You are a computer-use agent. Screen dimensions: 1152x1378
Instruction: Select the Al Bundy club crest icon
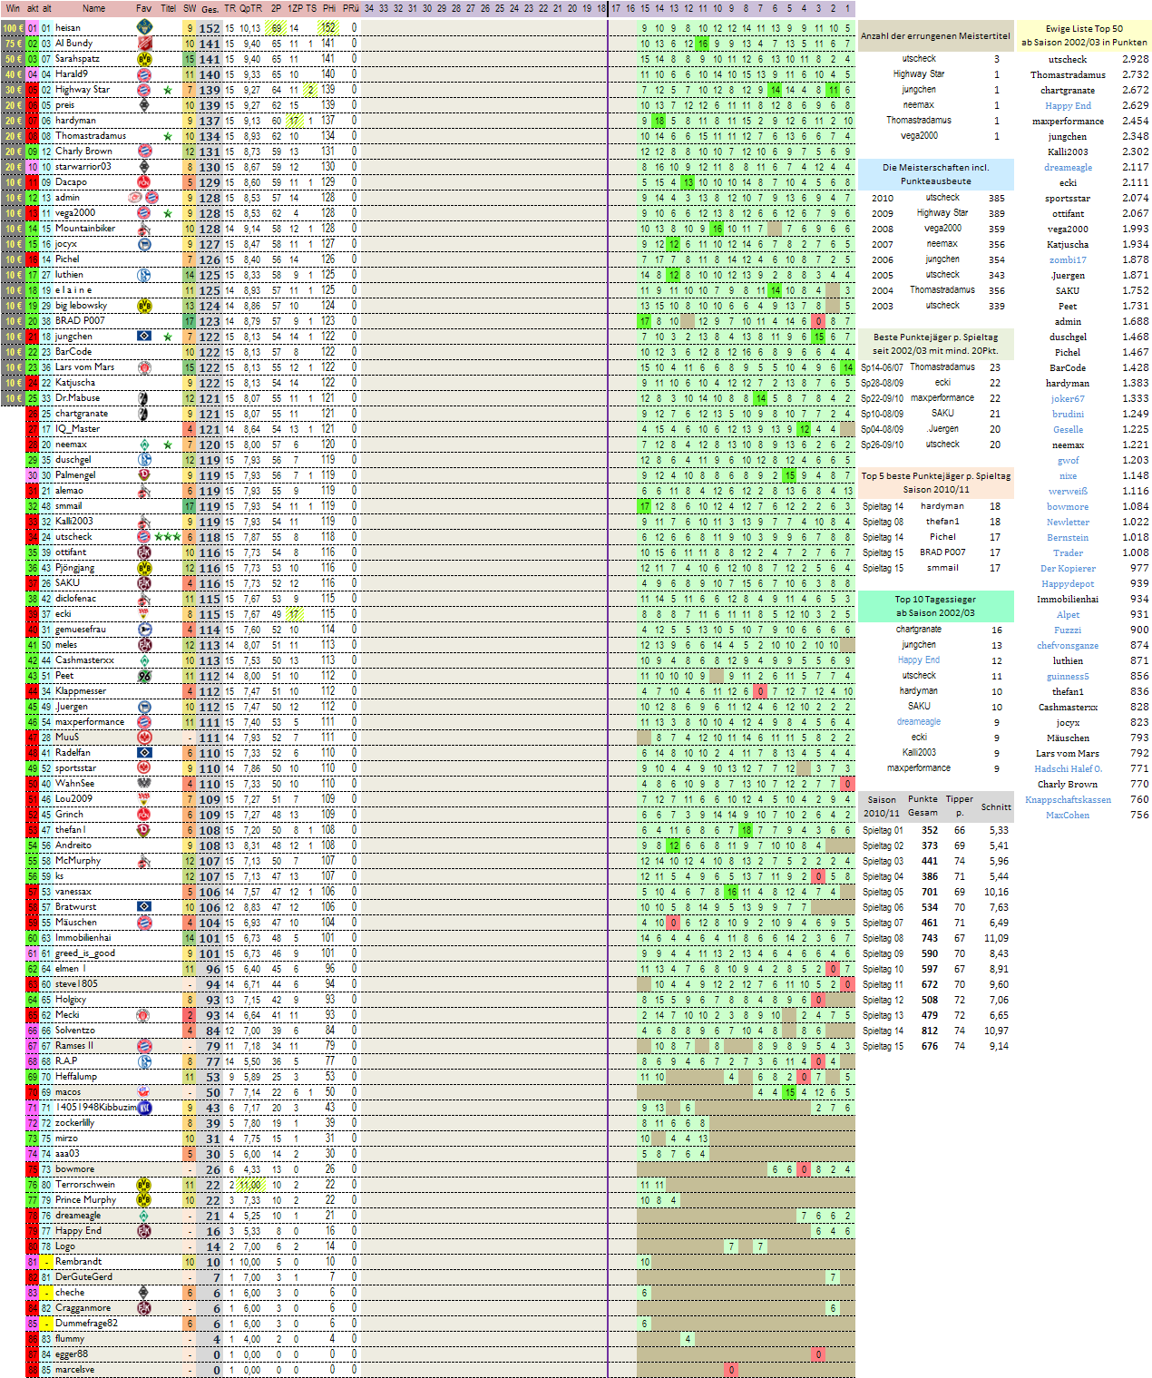click(x=142, y=43)
